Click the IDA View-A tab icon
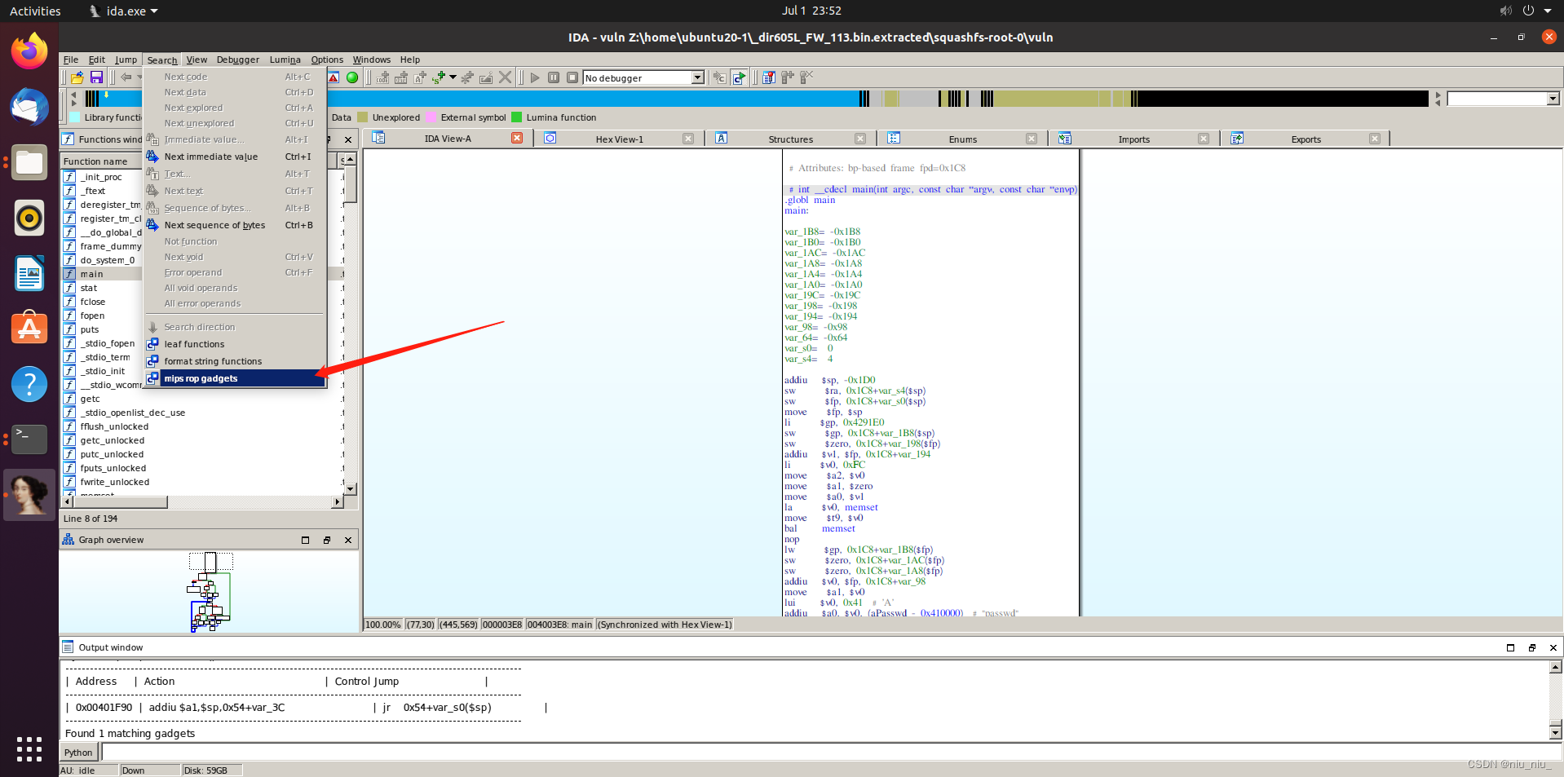Screen dimensions: 1564x777 pyautogui.click(x=378, y=138)
